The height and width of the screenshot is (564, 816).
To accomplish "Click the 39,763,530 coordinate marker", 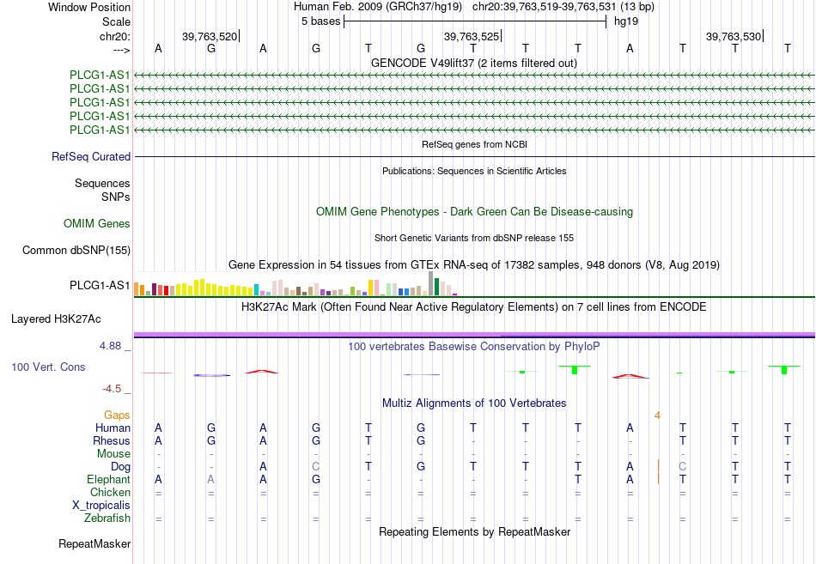I will point(734,36).
